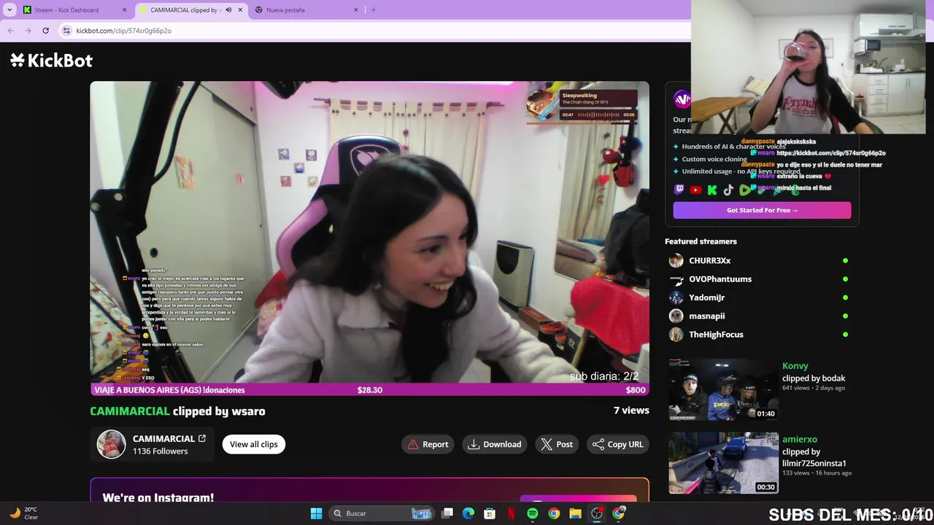Open the Windows Start menu

coord(316,513)
